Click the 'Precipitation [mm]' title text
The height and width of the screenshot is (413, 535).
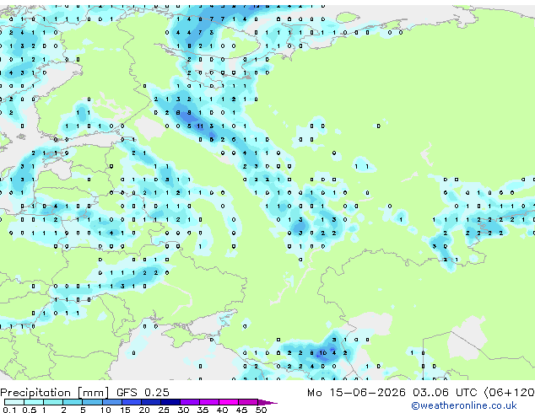(x=54, y=393)
